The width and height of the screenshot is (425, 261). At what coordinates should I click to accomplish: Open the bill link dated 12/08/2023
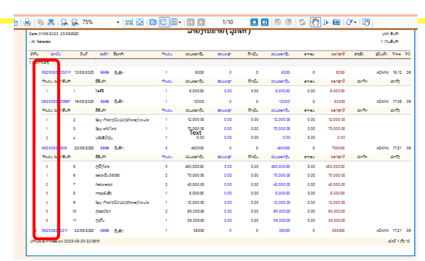click(x=56, y=72)
